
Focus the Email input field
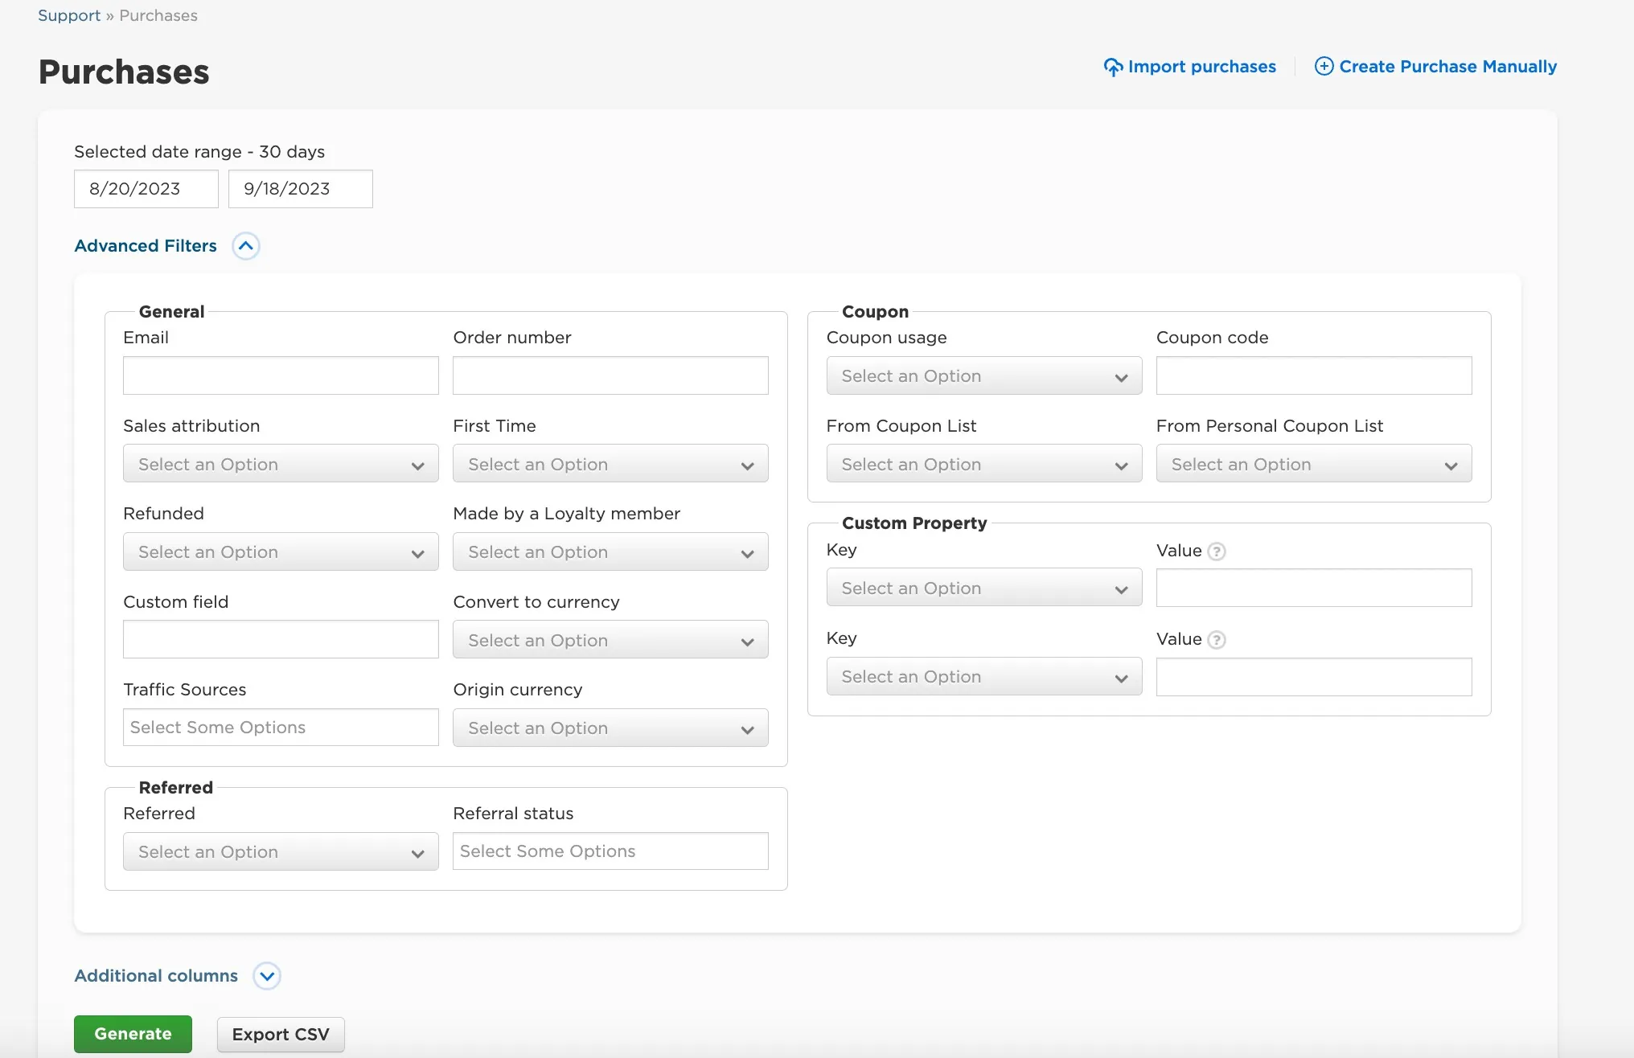(281, 375)
